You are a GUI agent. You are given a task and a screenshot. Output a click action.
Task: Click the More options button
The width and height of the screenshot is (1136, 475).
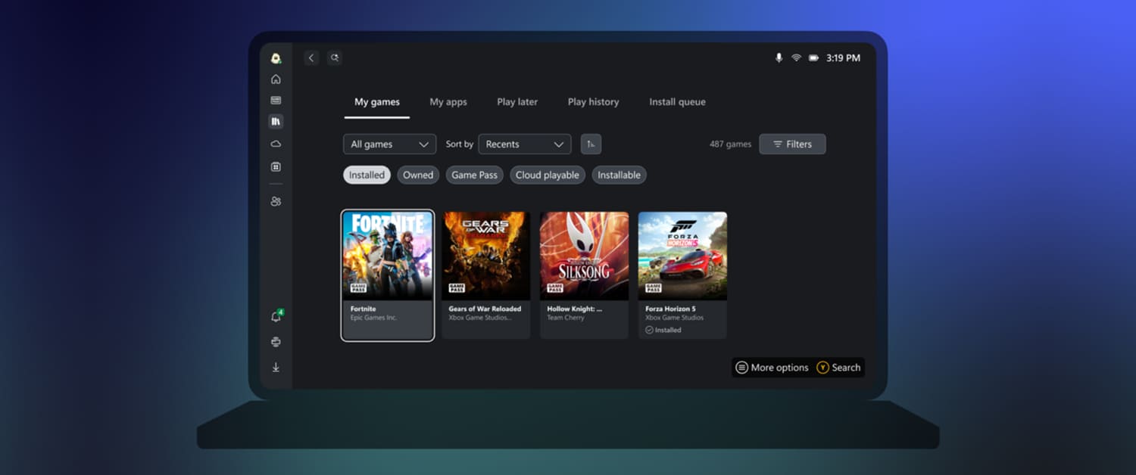[772, 368]
